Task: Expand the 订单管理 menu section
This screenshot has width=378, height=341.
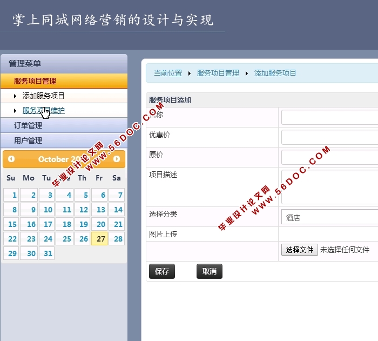Action: [64, 125]
